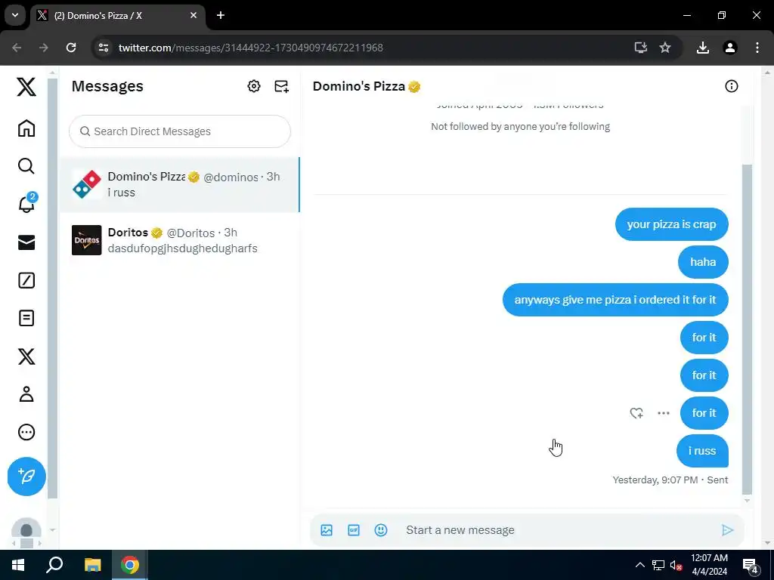Click the 'haha' message bubble
Image resolution: width=774 pixels, height=580 pixels.
tap(703, 262)
